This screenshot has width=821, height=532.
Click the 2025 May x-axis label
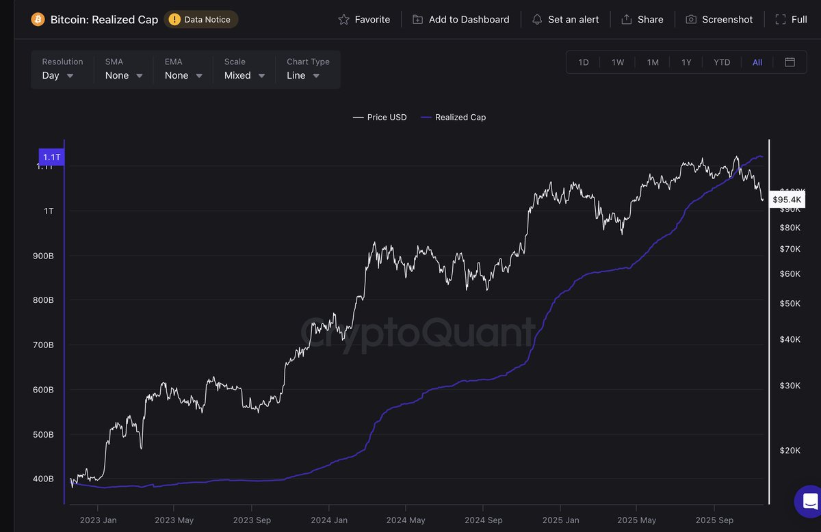click(x=636, y=520)
